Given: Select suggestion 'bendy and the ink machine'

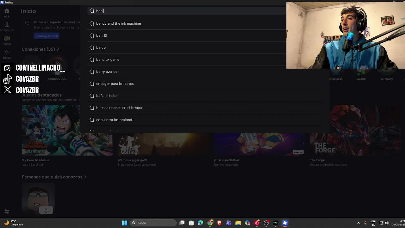Looking at the screenshot, I should [x=205, y=23].
